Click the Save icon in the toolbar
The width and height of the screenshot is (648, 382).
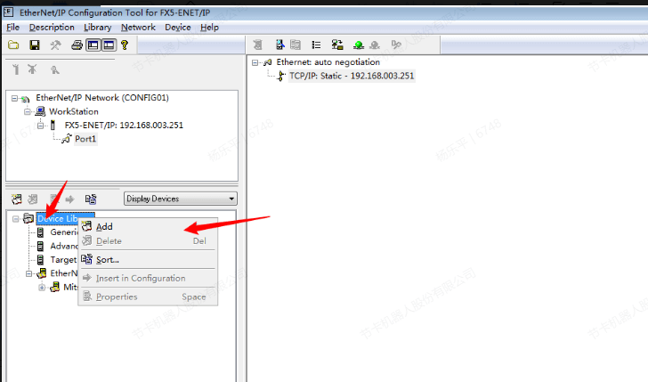click(35, 45)
